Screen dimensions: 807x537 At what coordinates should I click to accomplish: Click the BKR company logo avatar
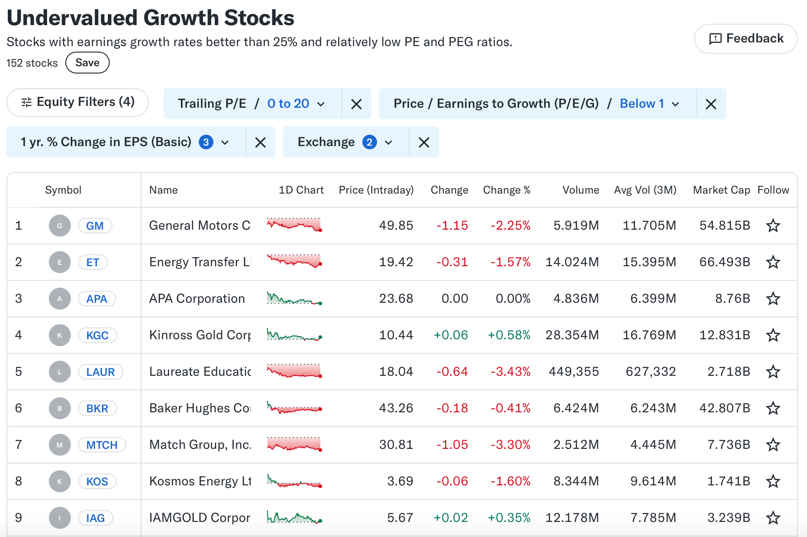coord(60,408)
